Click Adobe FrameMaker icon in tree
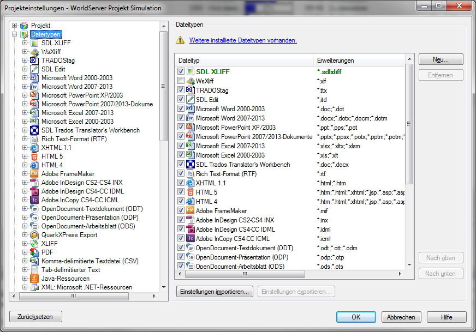This screenshot has height=332, width=476. point(34,174)
